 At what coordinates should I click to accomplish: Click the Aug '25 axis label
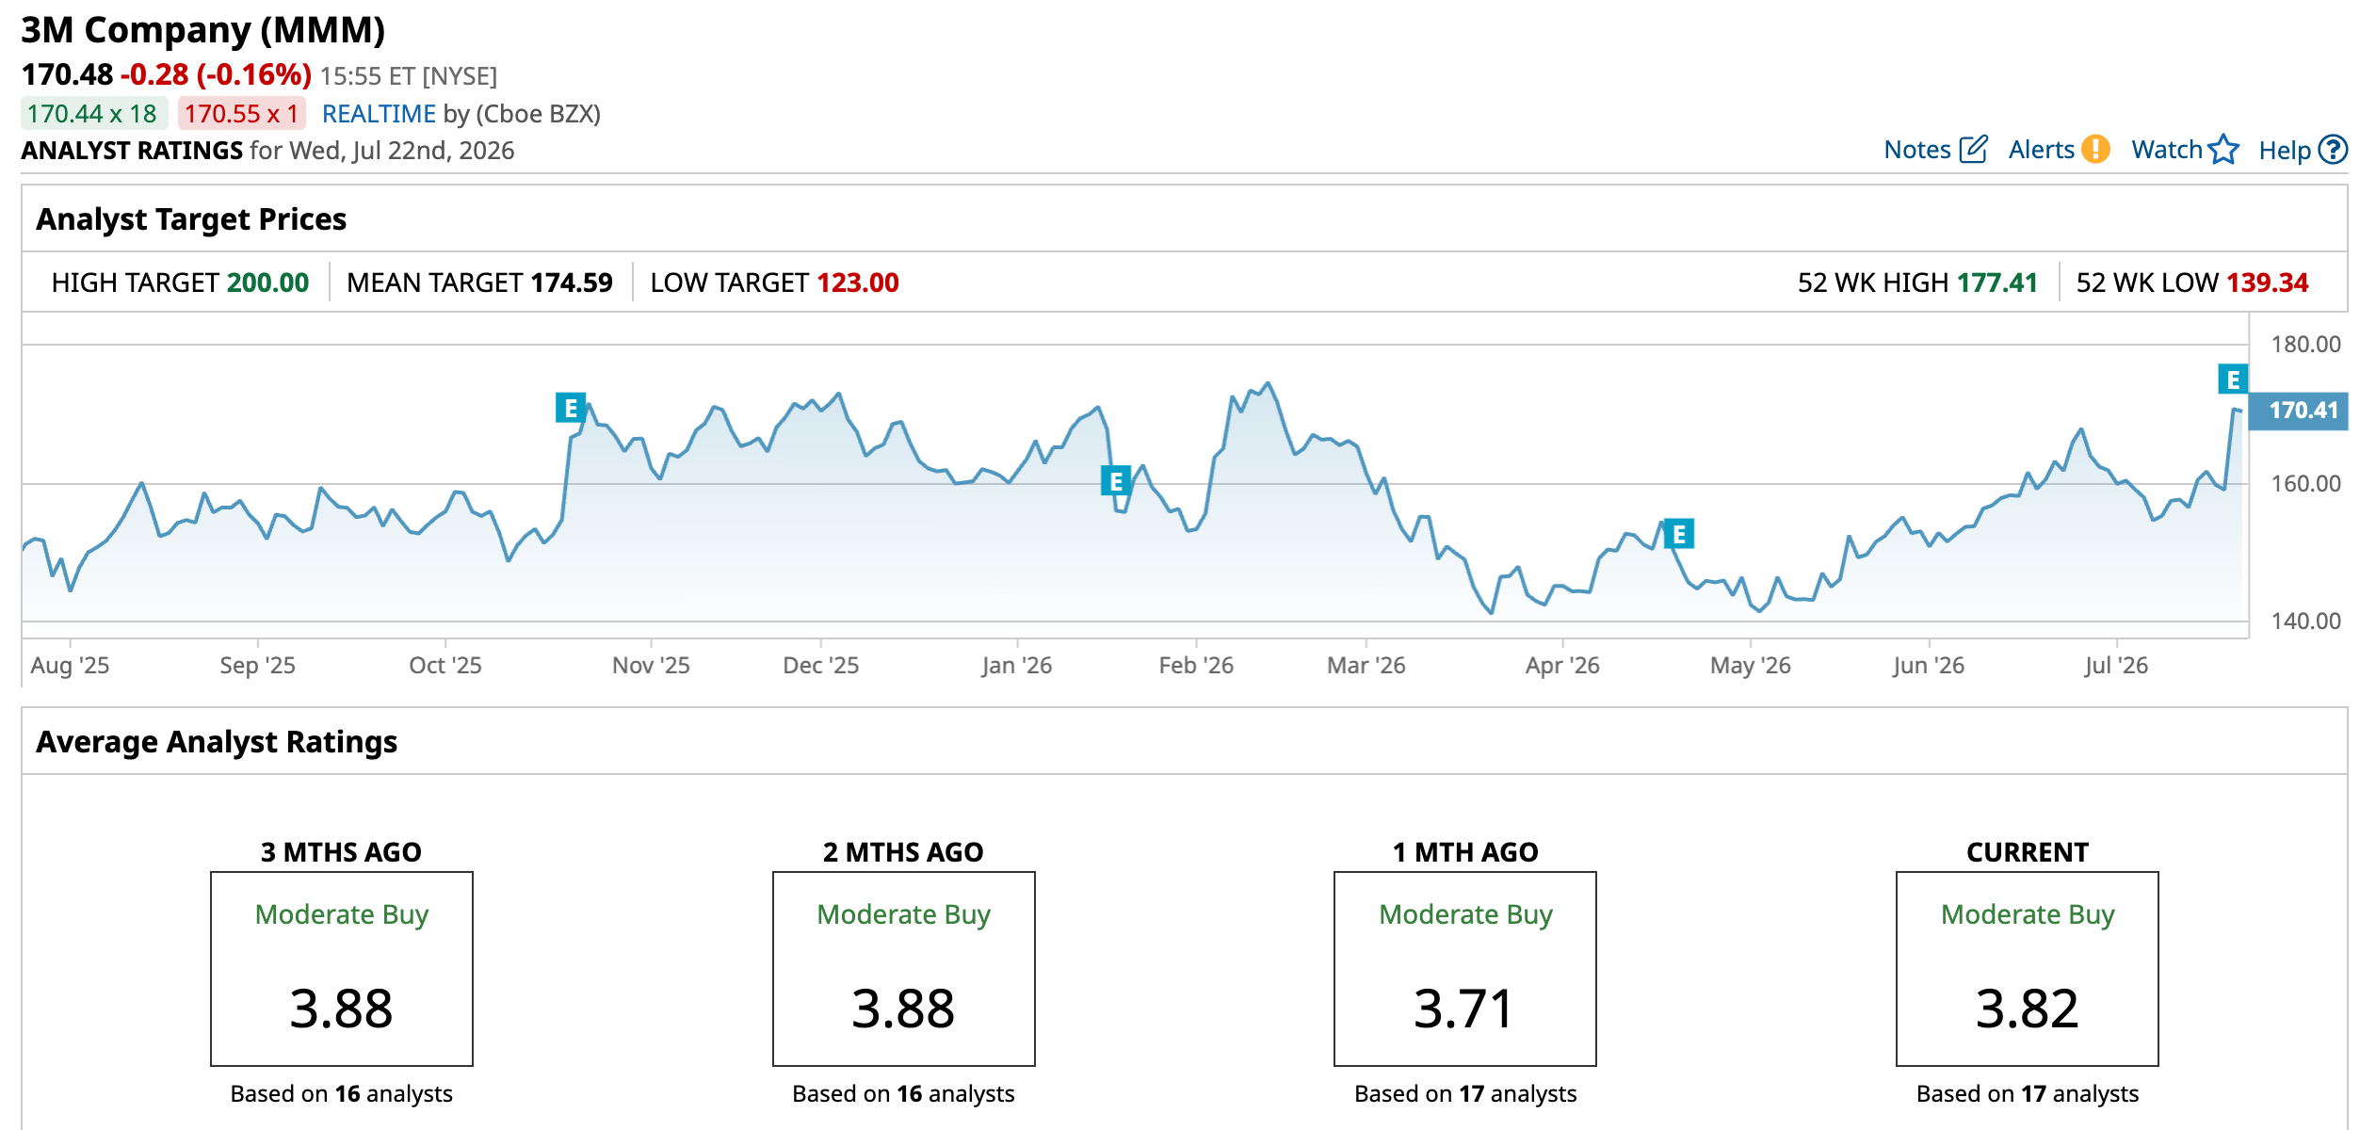click(70, 666)
